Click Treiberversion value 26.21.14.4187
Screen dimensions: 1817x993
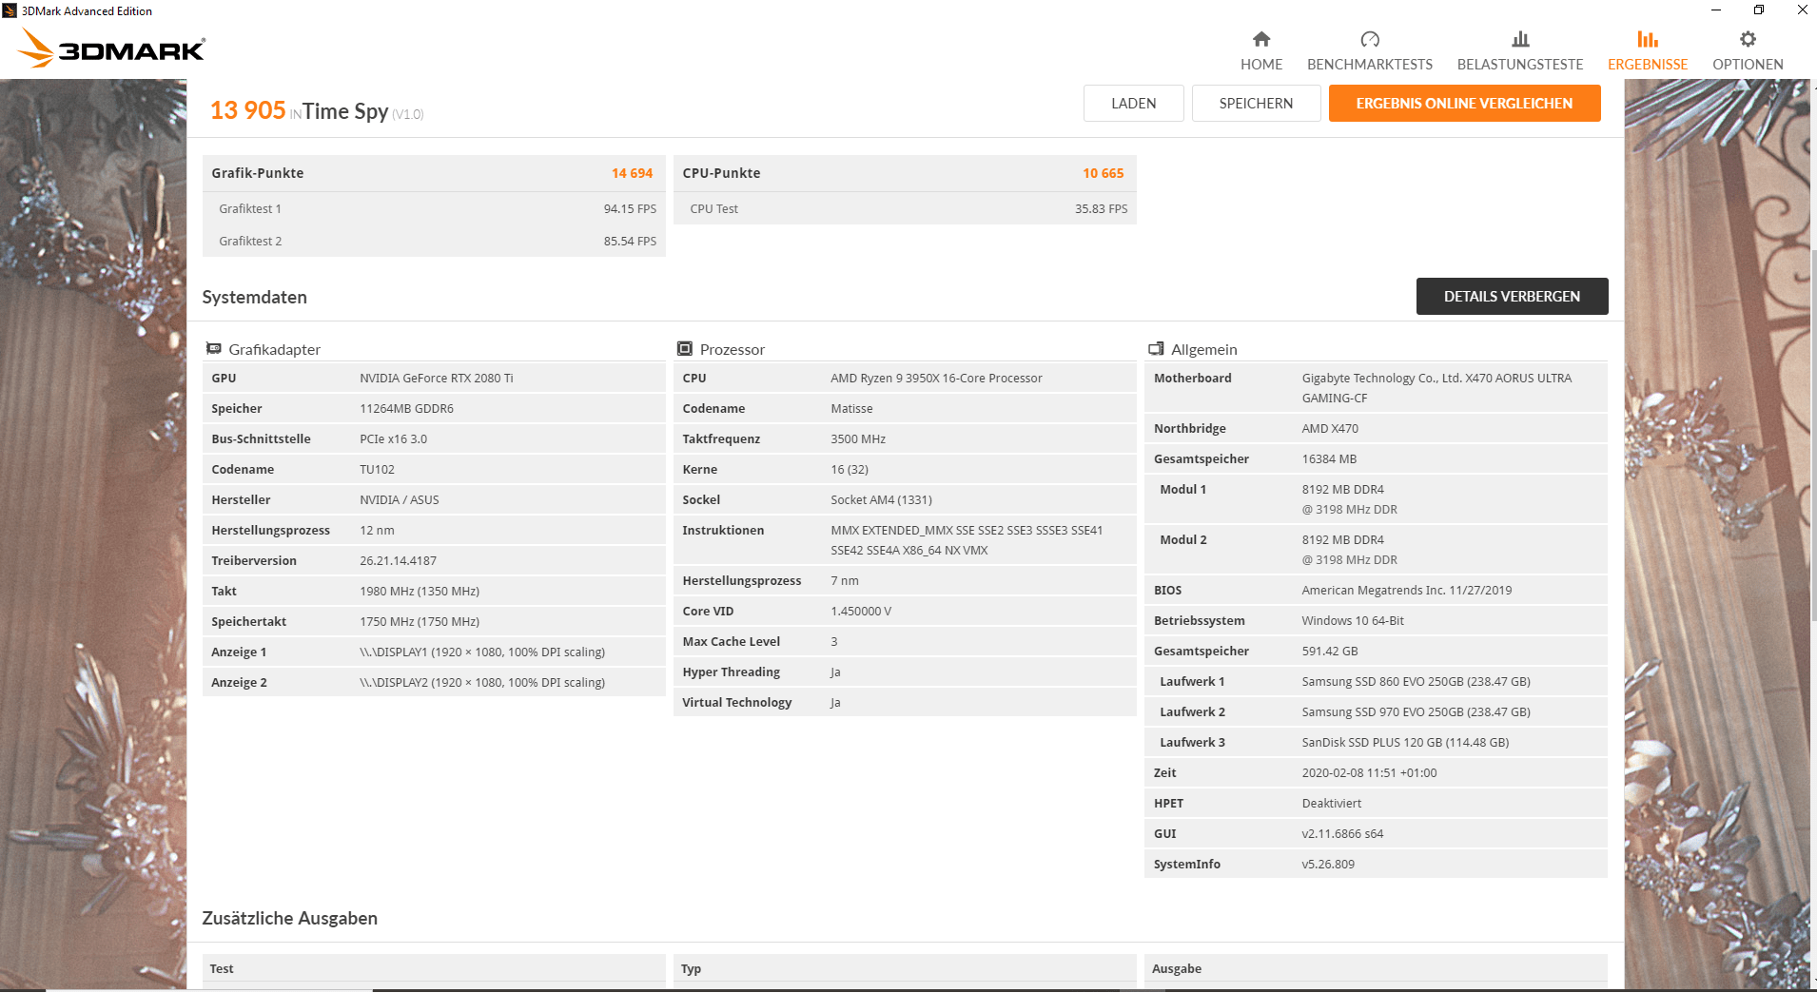[x=398, y=561]
